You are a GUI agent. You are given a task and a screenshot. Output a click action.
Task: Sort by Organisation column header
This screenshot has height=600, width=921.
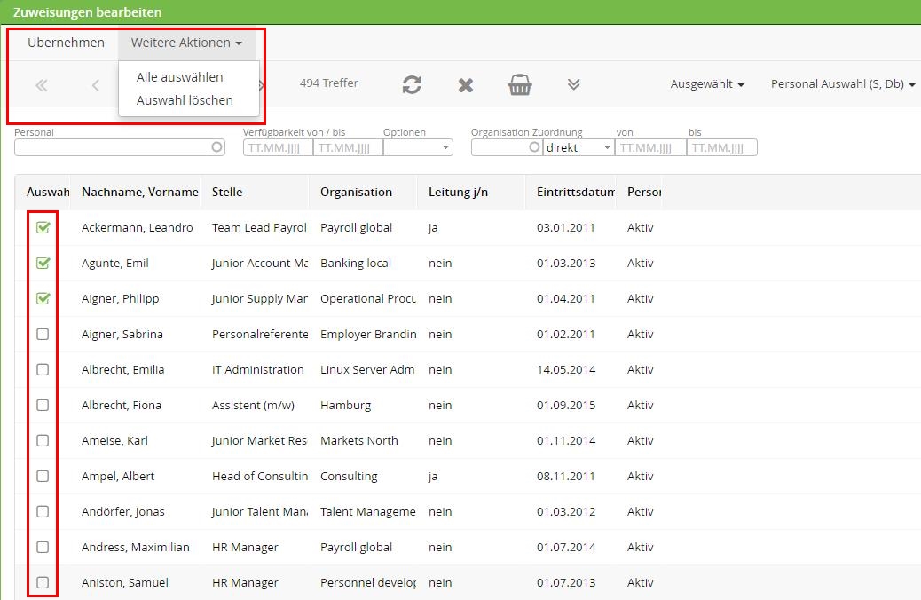[356, 193]
